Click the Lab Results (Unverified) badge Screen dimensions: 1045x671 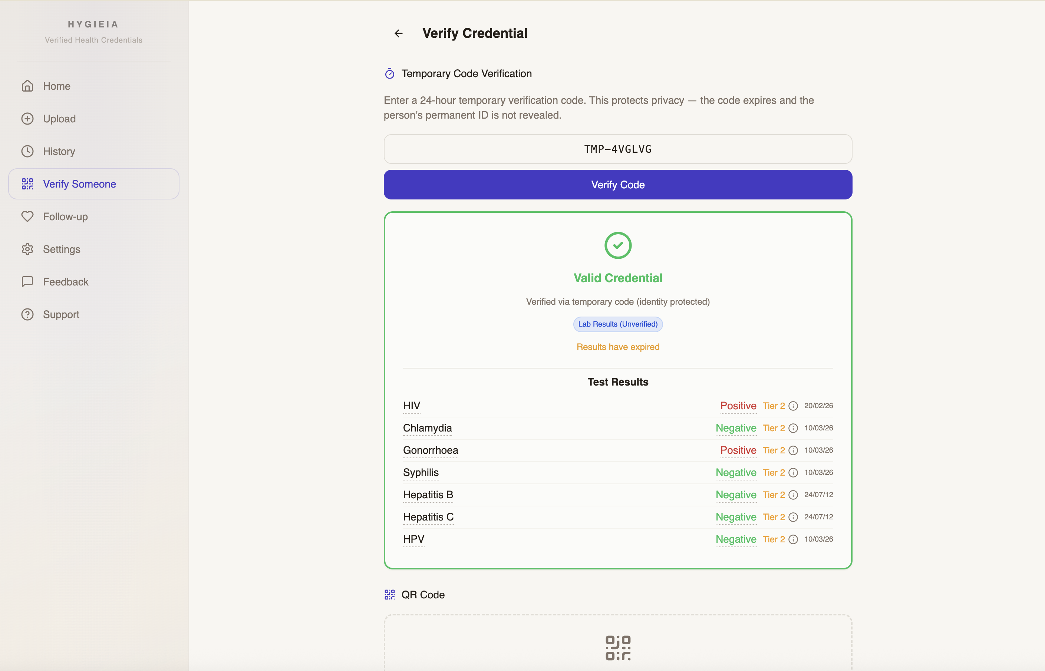(617, 324)
